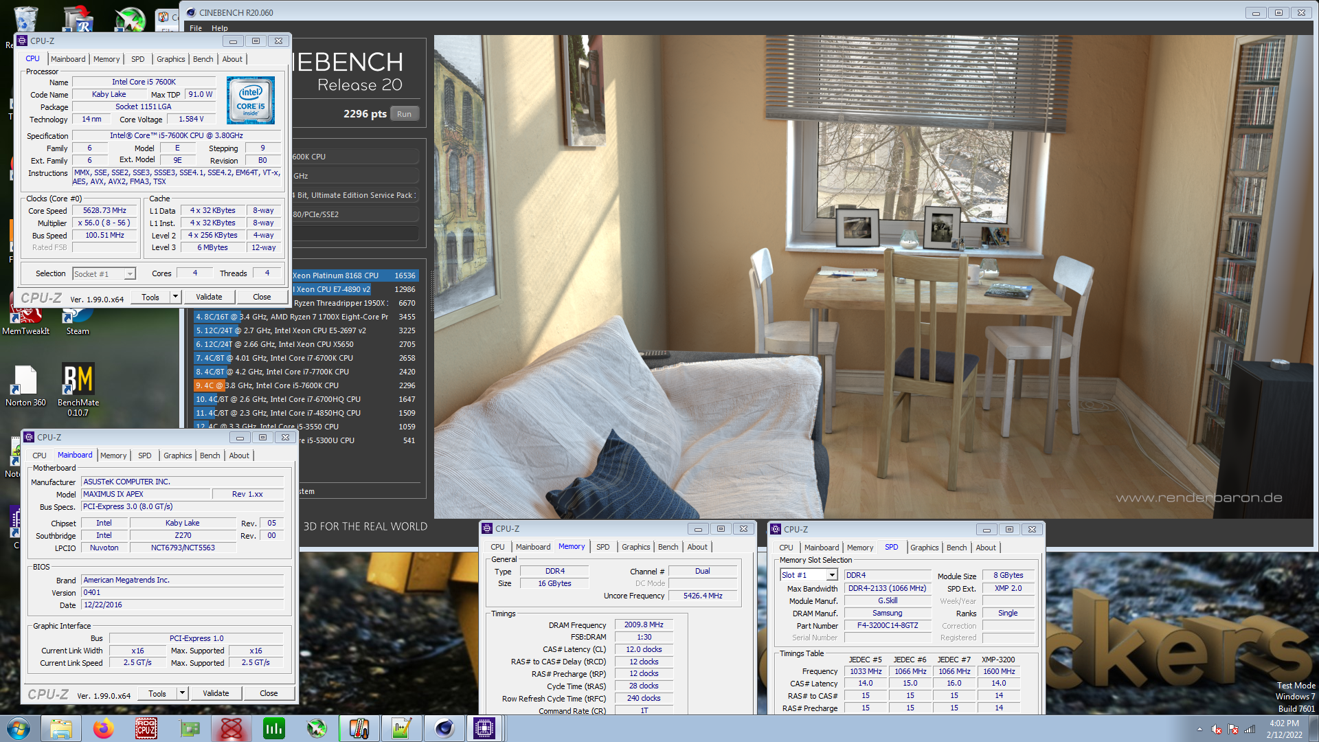
Task: Launch Firefox from the taskbar
Action: (x=104, y=728)
